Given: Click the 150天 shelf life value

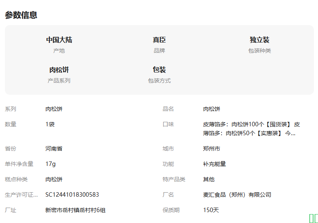Looking at the screenshot, I should 211,210.
